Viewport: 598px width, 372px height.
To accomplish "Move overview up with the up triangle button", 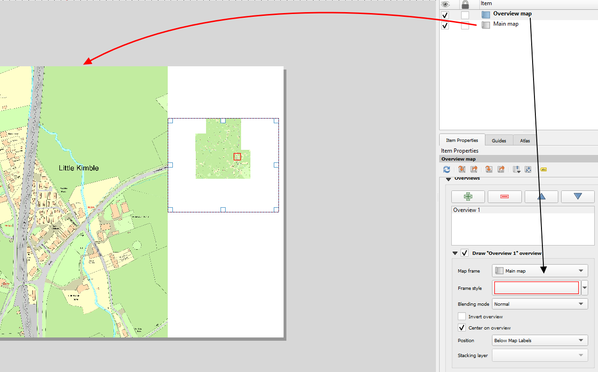I will (x=541, y=197).
